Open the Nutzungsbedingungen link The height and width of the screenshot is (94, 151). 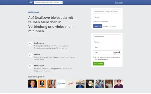click(112, 57)
